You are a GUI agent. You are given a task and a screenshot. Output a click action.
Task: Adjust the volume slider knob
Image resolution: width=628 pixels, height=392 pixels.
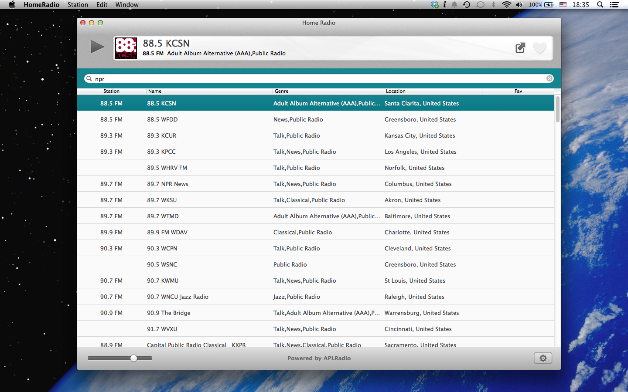tap(134, 358)
